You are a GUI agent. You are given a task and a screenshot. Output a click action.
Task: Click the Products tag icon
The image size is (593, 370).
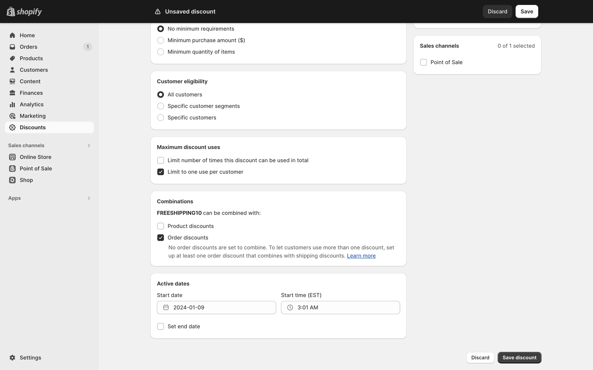pyautogui.click(x=12, y=58)
